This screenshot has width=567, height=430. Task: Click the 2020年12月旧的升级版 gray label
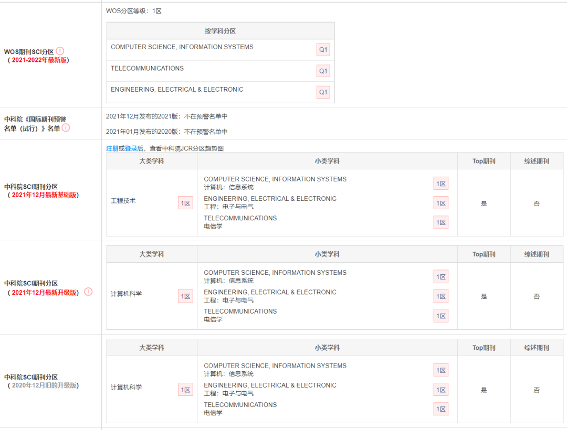click(44, 385)
